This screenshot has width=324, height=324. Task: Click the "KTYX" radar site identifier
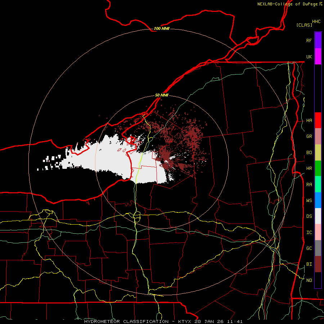tap(185, 321)
